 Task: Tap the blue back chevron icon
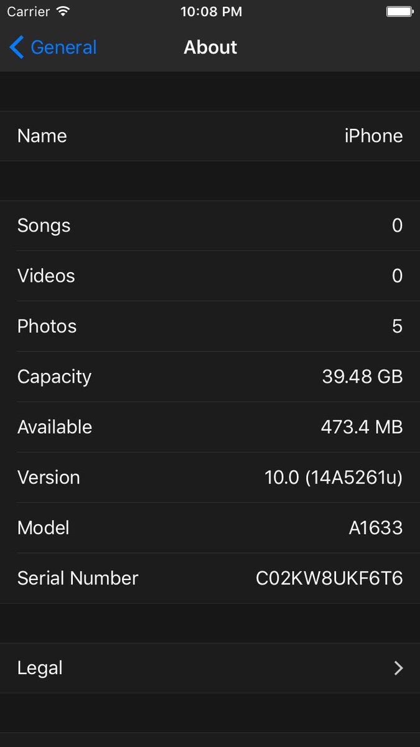tap(17, 47)
